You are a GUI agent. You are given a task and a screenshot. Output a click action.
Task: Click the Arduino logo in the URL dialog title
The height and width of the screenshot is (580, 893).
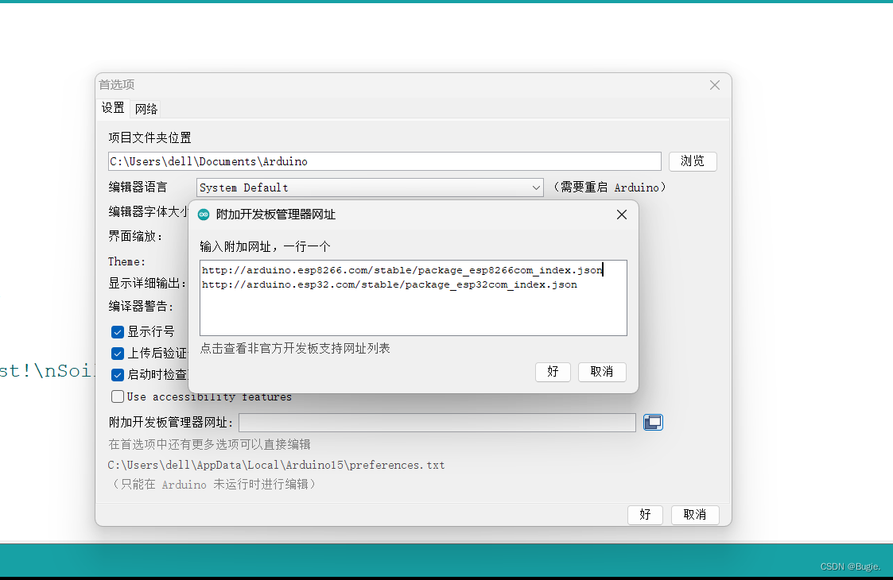point(204,215)
